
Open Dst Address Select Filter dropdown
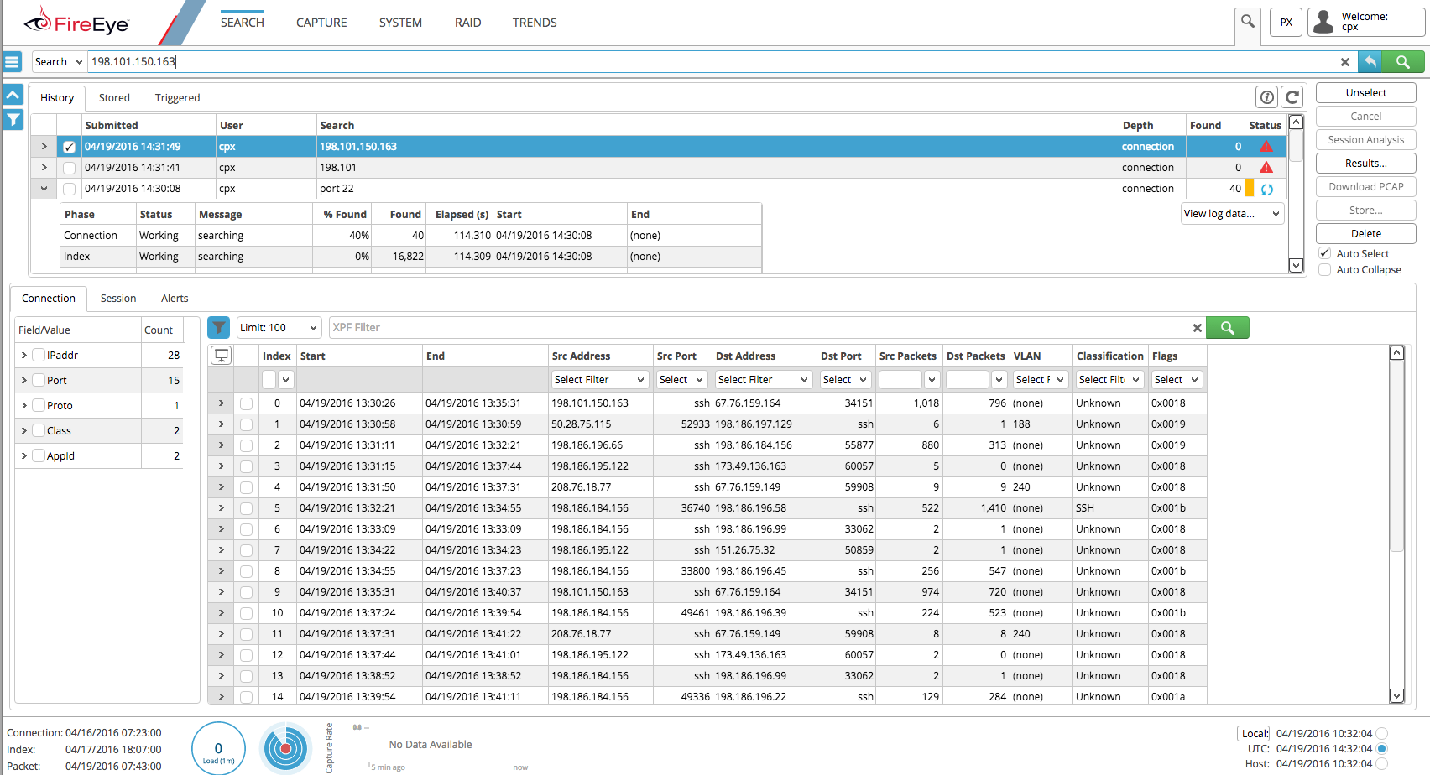click(763, 379)
